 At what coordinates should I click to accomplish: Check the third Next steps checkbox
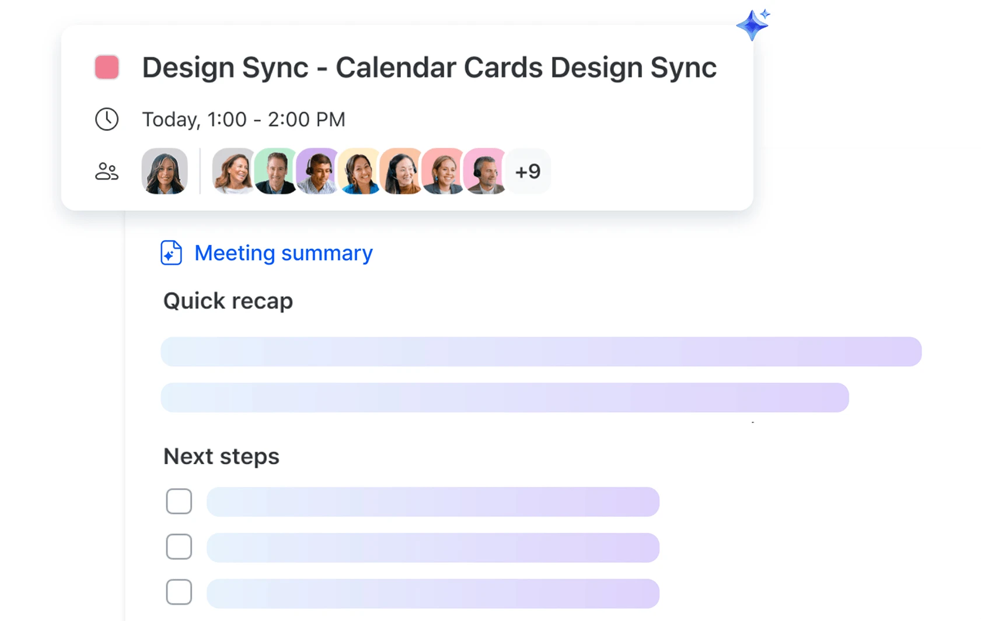pos(179,592)
